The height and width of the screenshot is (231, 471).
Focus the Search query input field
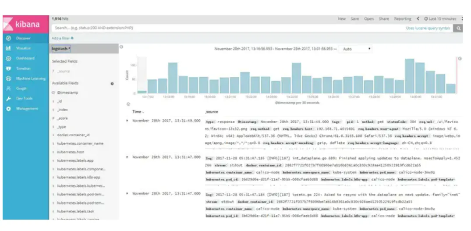tap(228, 28)
